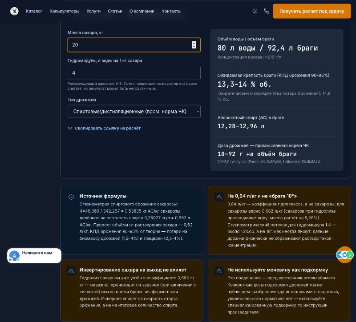Click the value 12,28–12,96 л

click(x=241, y=126)
